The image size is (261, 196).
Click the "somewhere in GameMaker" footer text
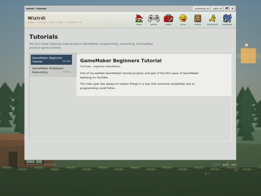click(42, 165)
